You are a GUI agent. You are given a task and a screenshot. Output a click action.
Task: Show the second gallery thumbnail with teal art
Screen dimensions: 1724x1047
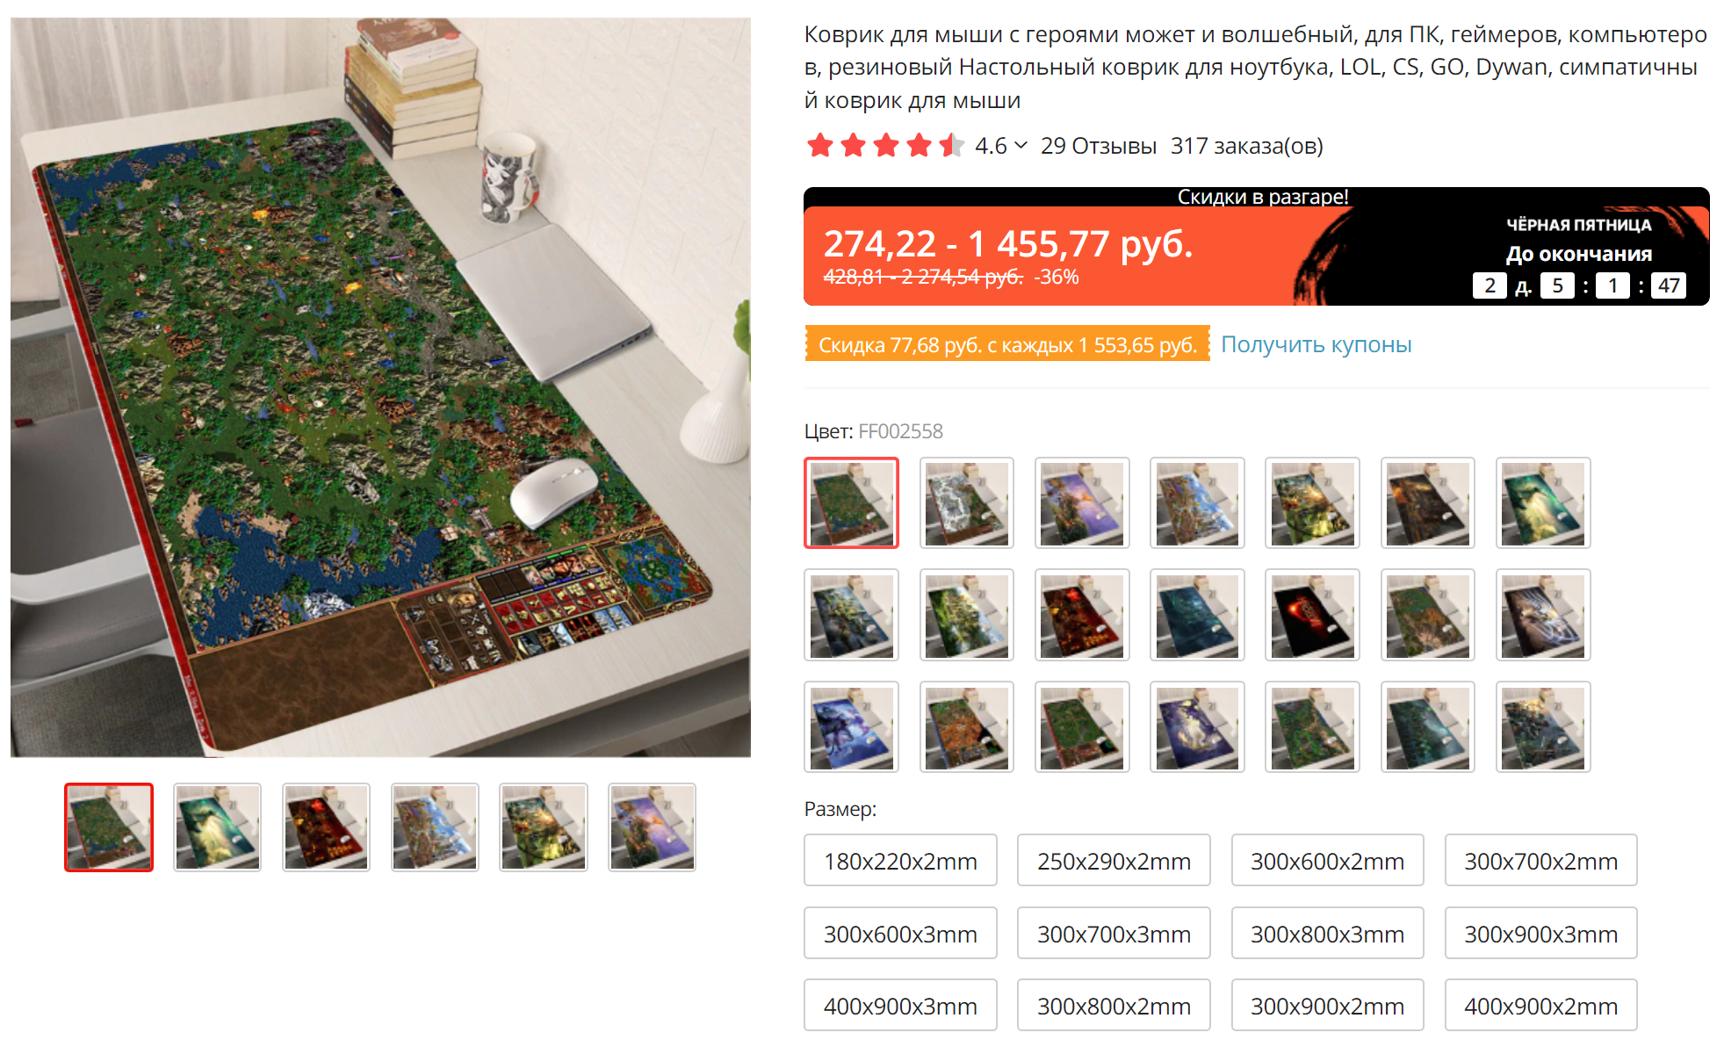pyautogui.click(x=218, y=827)
